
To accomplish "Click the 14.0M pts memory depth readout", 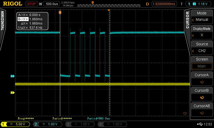I will pyautogui.click(x=68, y=6).
